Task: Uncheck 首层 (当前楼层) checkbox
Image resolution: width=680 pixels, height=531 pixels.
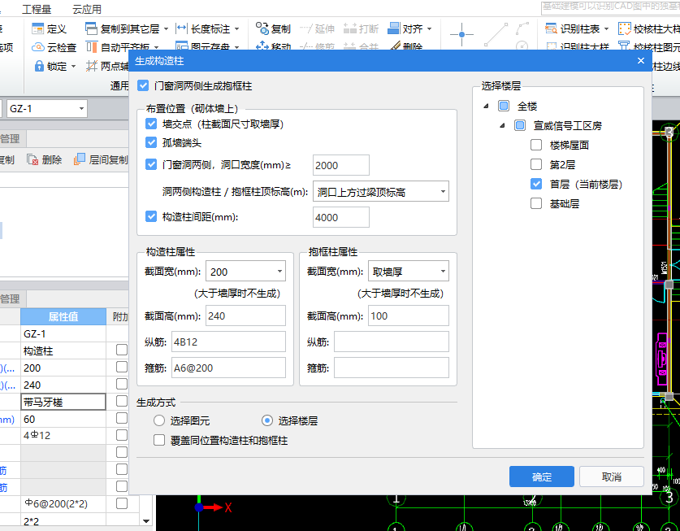Action: pyautogui.click(x=536, y=184)
